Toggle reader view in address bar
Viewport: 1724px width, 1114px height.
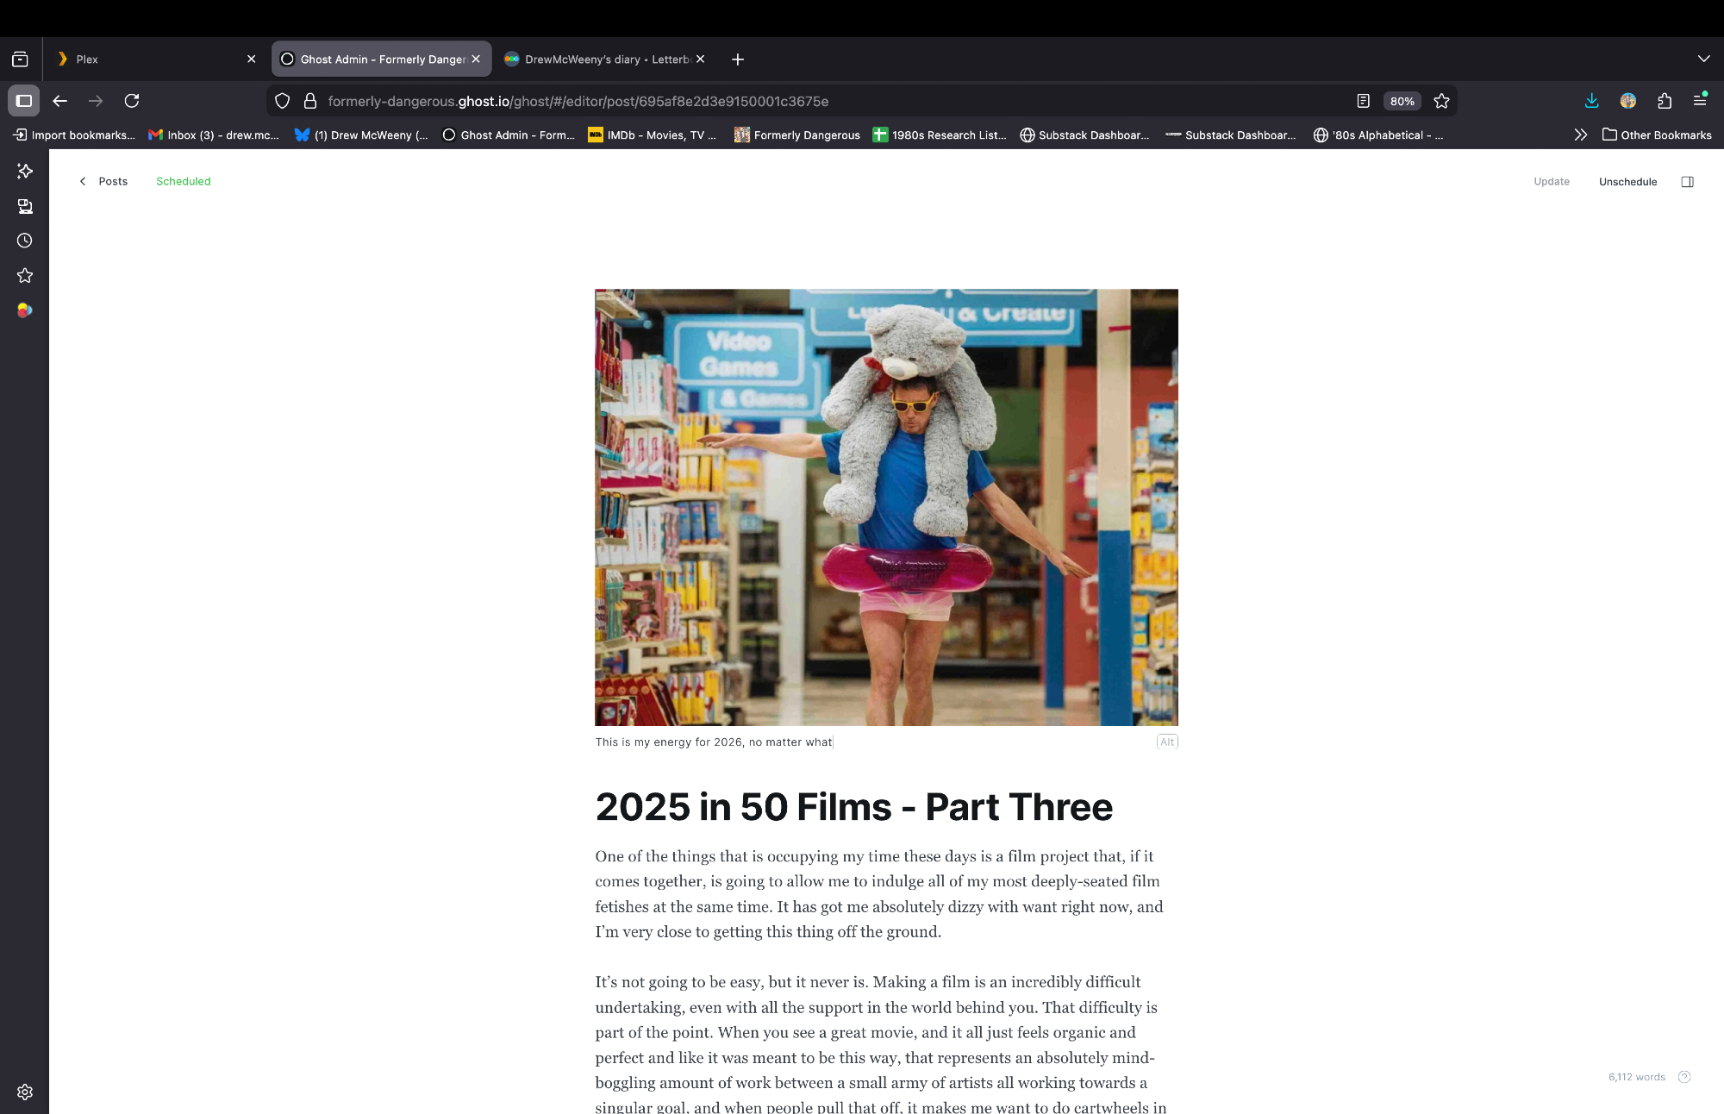click(1363, 101)
